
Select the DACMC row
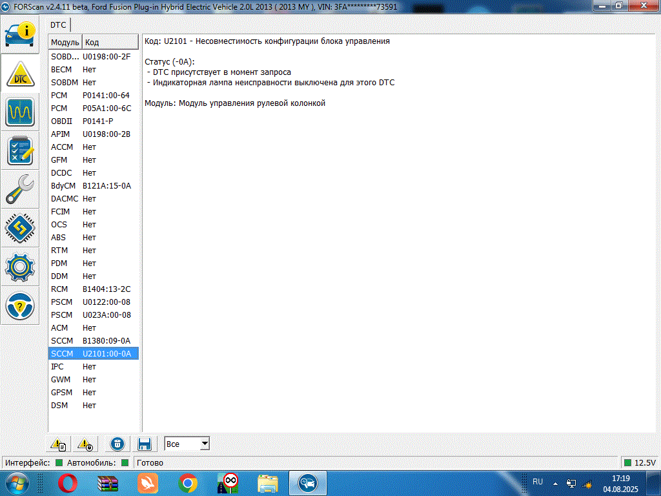pyautogui.click(x=94, y=199)
